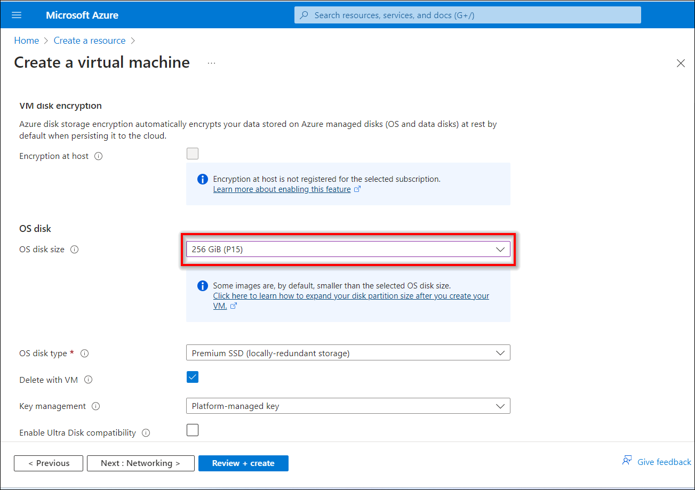Open the Key management dropdown
This screenshot has height=490, width=695.
coord(348,406)
